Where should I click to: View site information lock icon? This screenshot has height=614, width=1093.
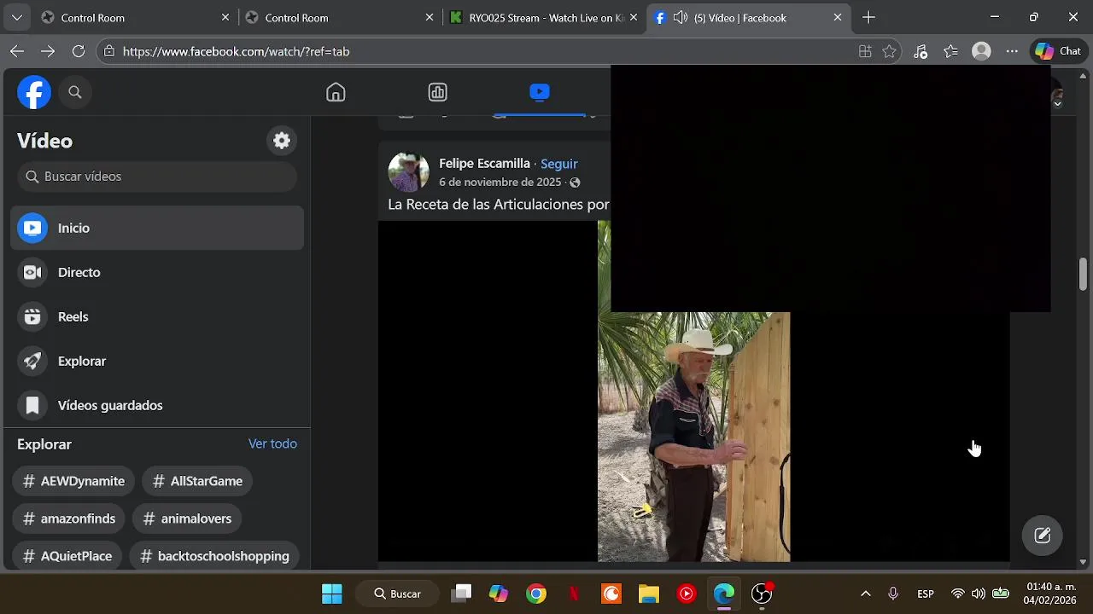pyautogui.click(x=108, y=52)
